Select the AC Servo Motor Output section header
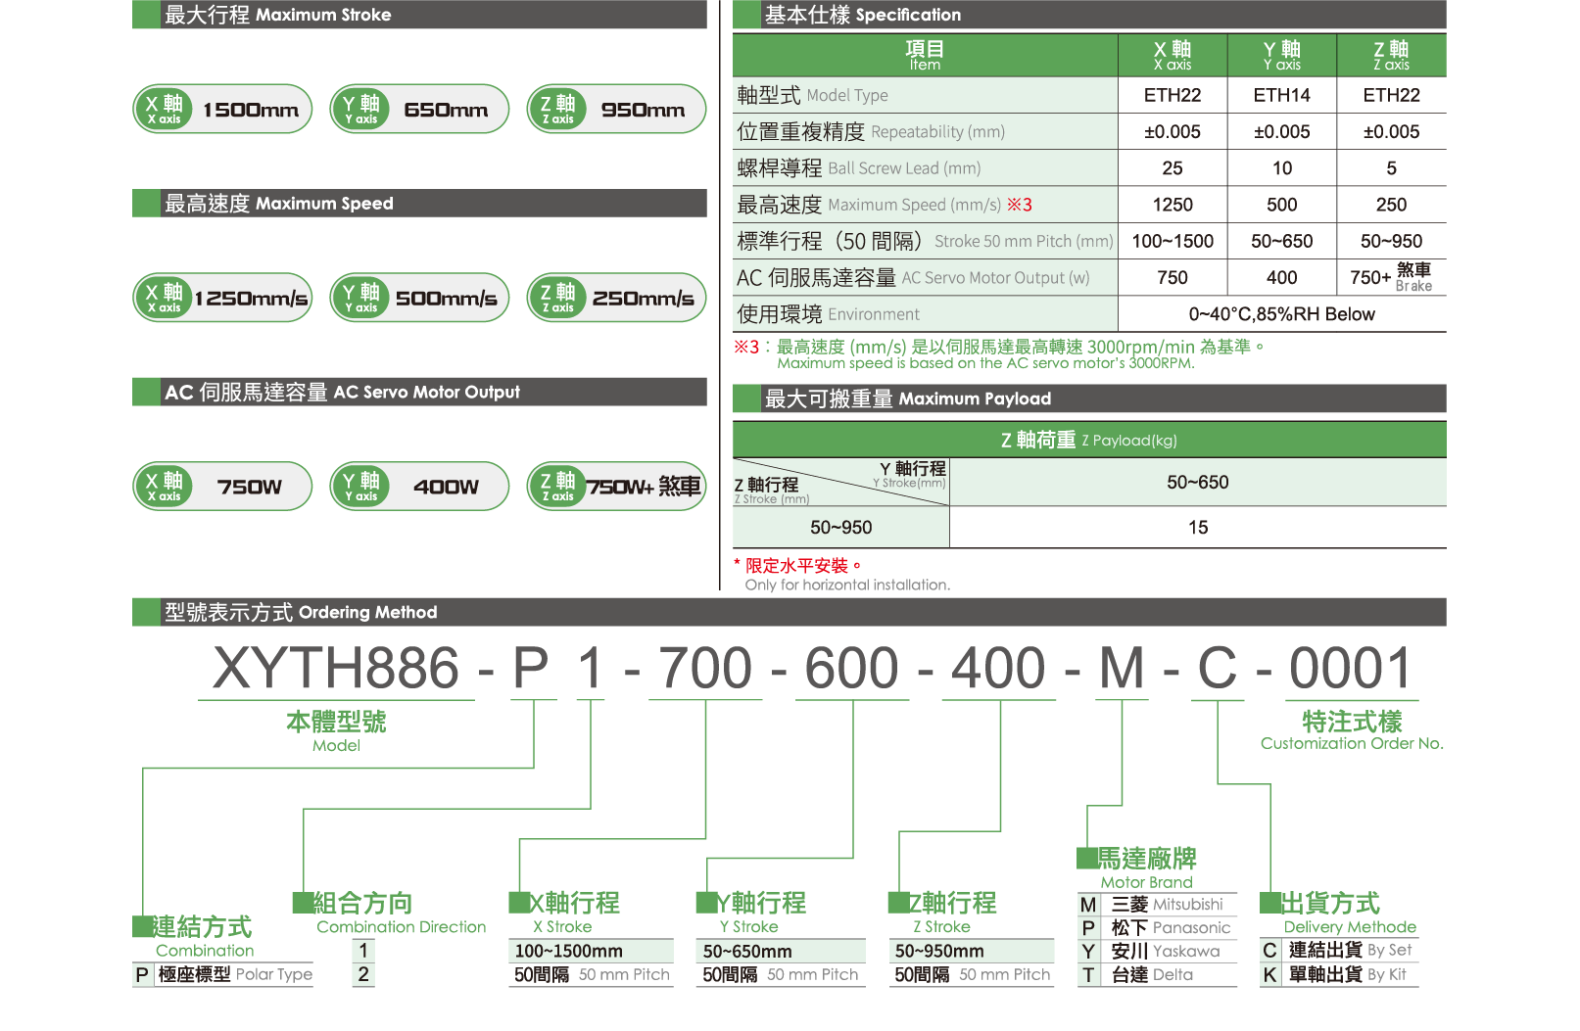The image size is (1580, 1031). coord(419,392)
